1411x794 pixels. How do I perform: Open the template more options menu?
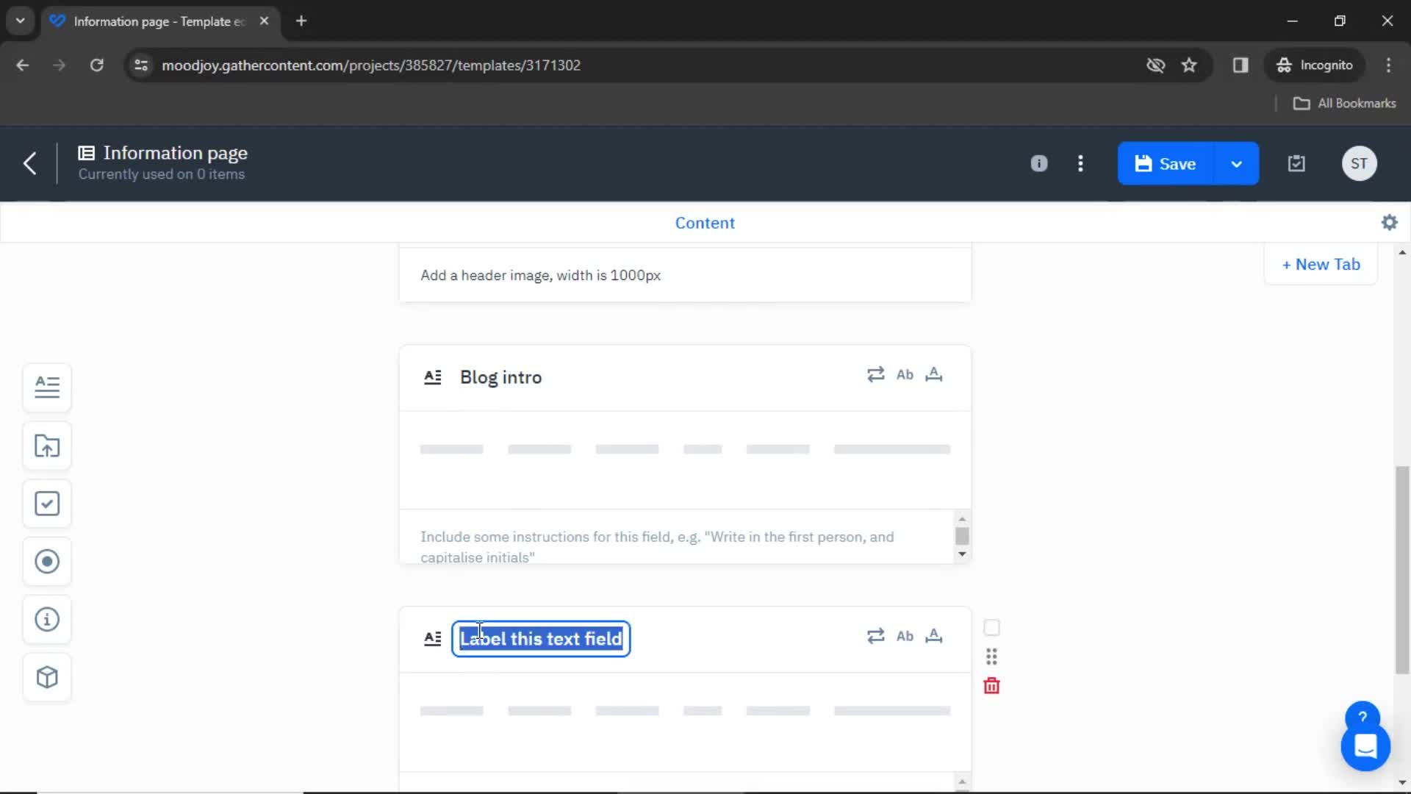tap(1080, 163)
